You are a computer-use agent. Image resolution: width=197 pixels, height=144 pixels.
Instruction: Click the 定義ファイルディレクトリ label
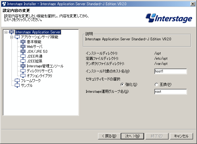(x=102, y=59)
